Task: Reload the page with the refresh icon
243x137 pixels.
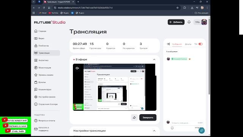Action: (x=44, y=8)
